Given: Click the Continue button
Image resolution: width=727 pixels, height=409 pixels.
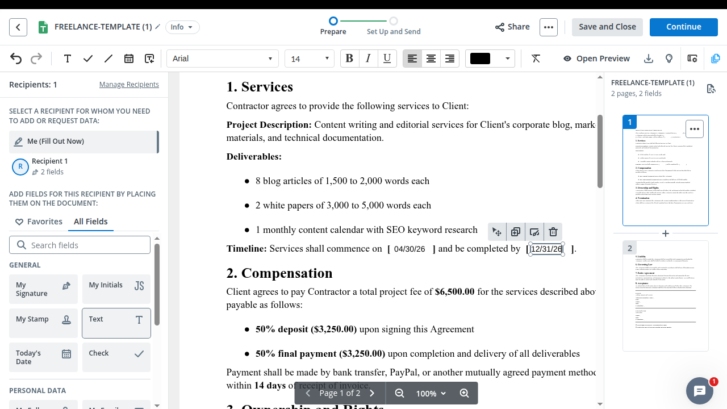Looking at the screenshot, I should [684, 27].
